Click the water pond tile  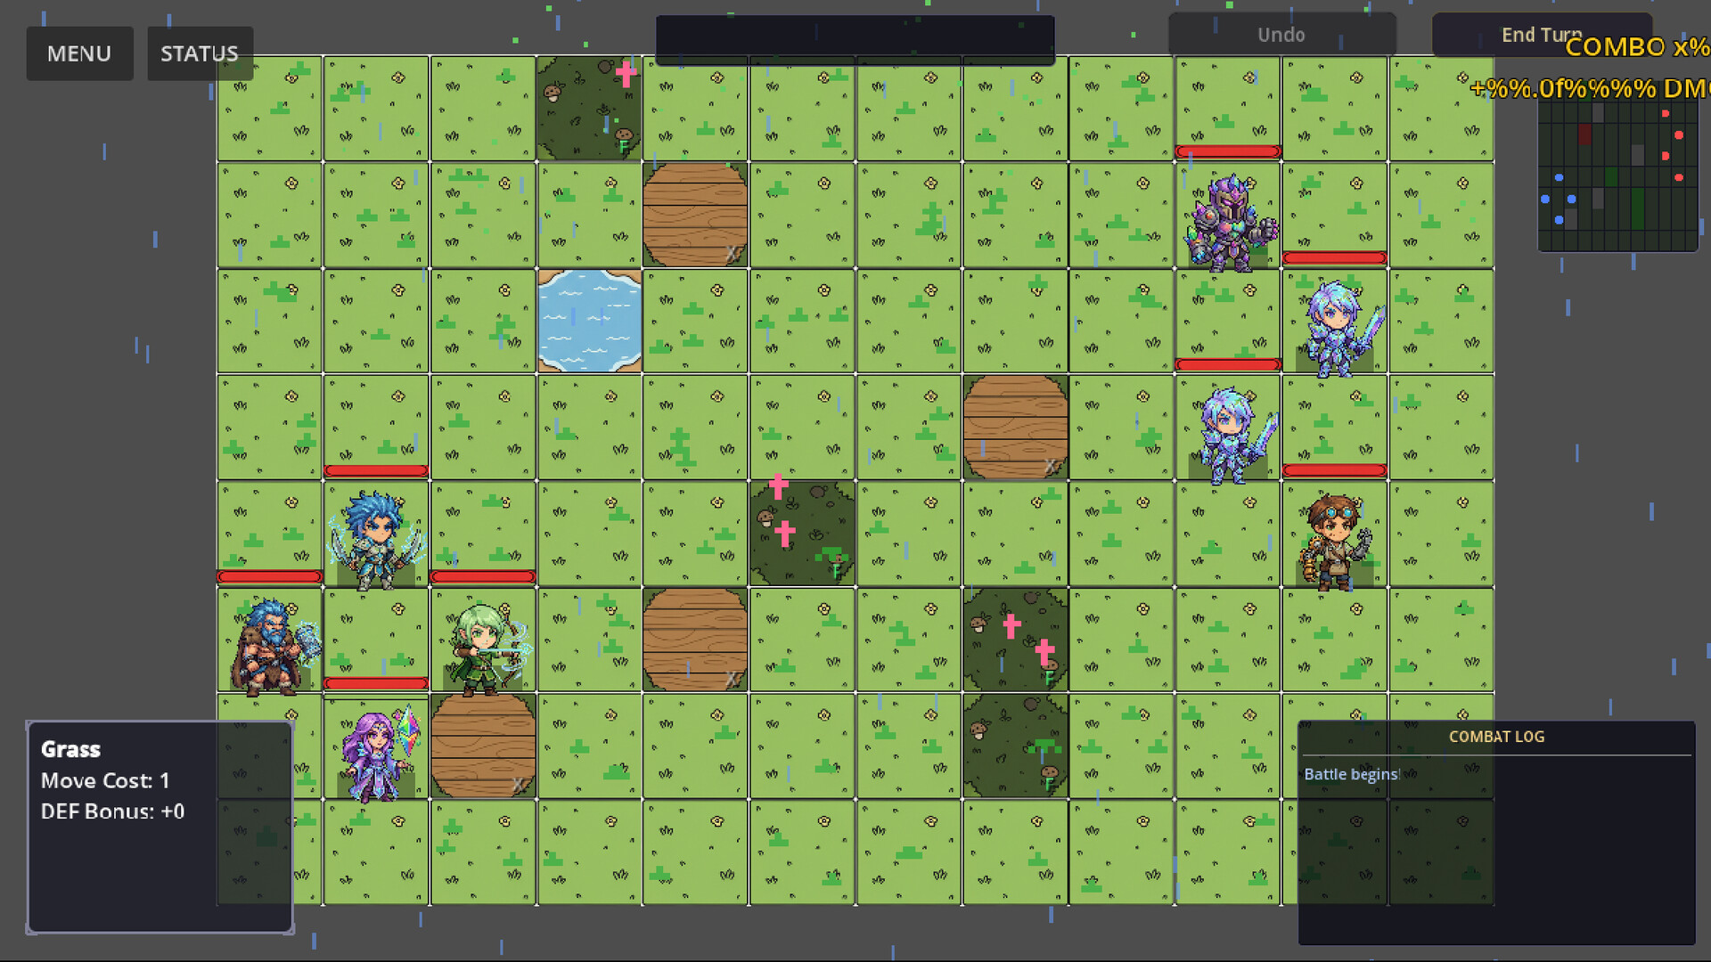[x=589, y=321]
